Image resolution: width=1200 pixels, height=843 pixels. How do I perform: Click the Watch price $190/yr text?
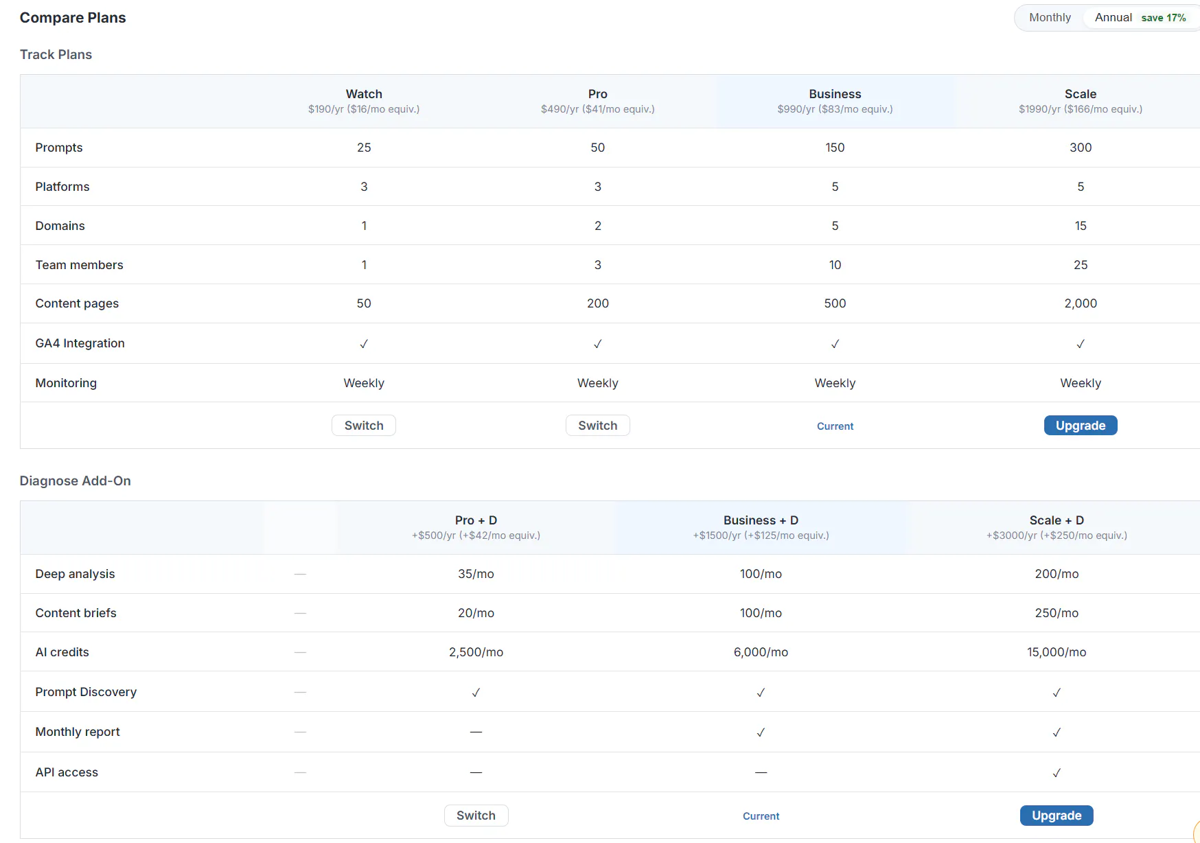click(x=364, y=109)
